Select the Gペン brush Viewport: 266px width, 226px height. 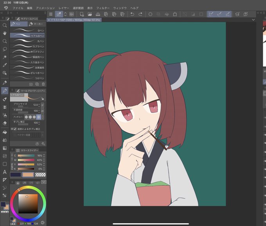[x=27, y=30]
